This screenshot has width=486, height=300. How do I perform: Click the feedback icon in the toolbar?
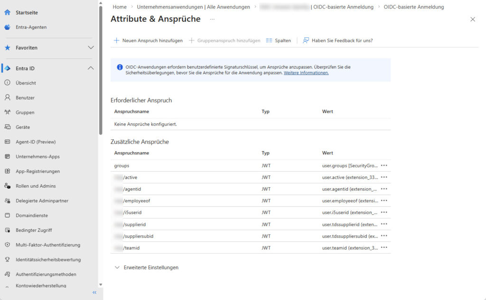306,41
